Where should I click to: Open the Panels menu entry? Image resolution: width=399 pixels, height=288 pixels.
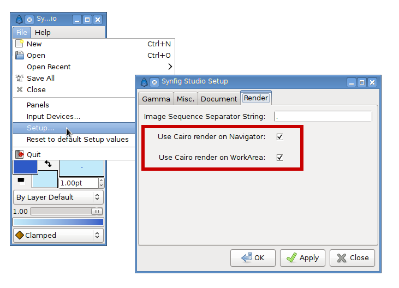[74, 105]
